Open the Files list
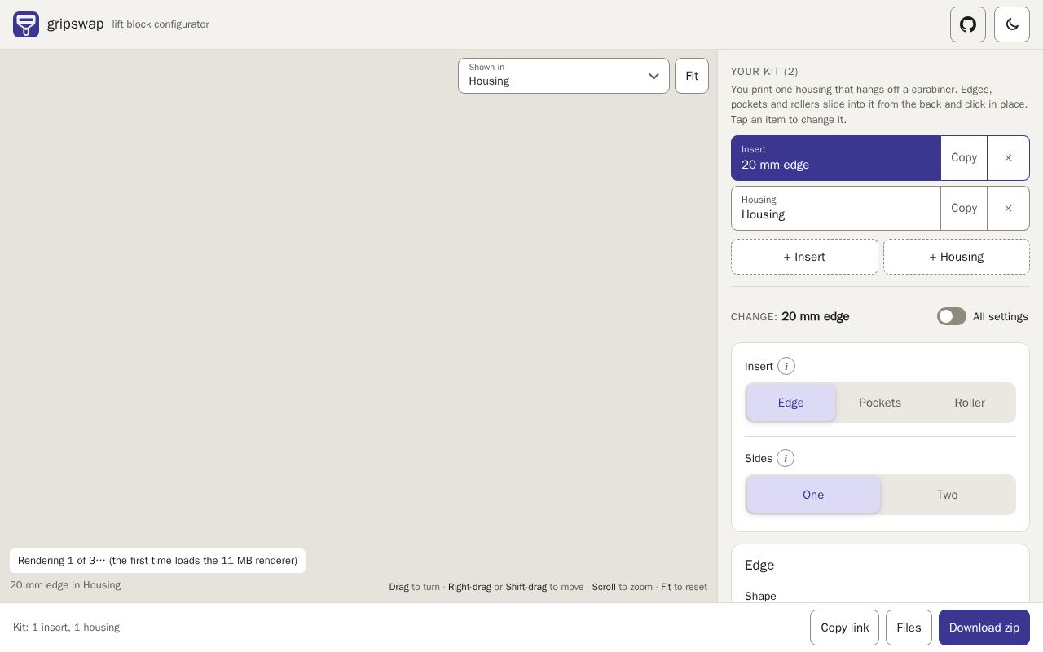Viewport: 1043px width, 652px height. click(909, 628)
